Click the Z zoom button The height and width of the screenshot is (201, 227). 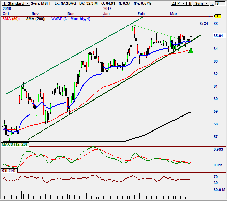(173, 3)
